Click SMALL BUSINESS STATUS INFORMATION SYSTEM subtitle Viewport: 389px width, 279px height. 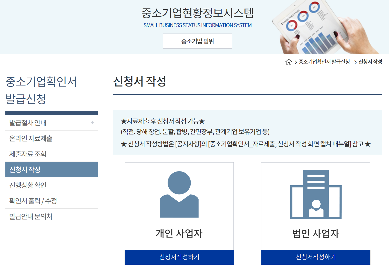[x=198, y=25]
